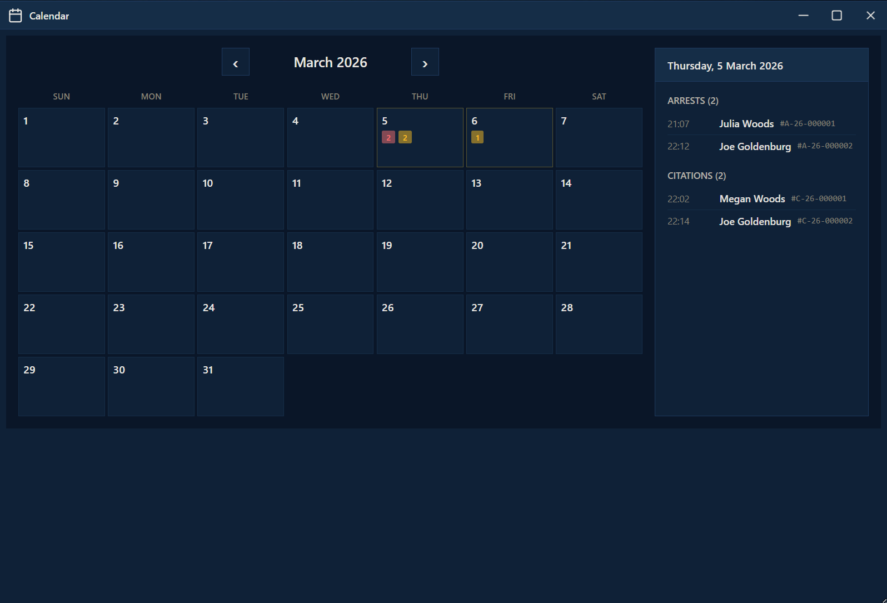Click the red arrests badge on March 5
This screenshot has width=887, height=603.
[388, 137]
